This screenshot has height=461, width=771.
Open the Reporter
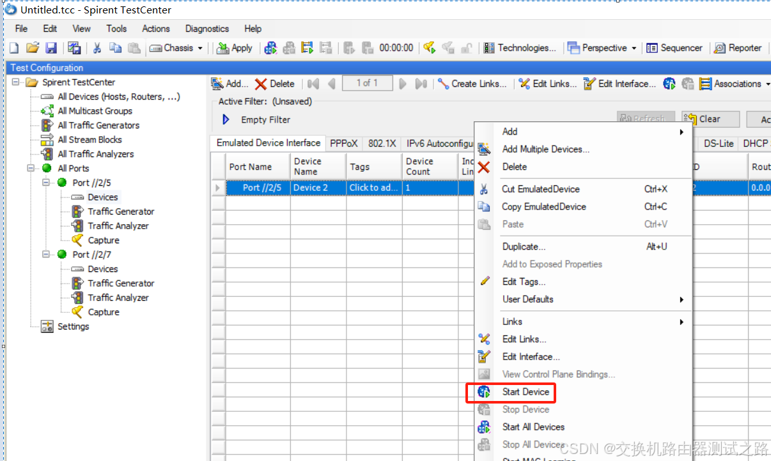coord(738,48)
